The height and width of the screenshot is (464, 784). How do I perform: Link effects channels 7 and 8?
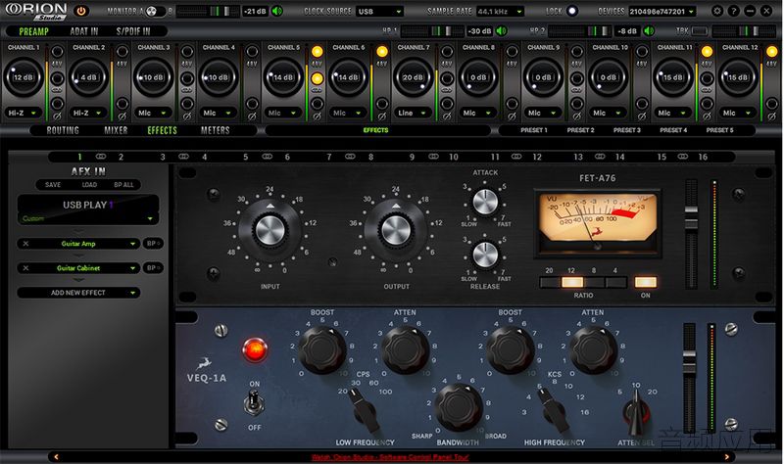click(350, 157)
